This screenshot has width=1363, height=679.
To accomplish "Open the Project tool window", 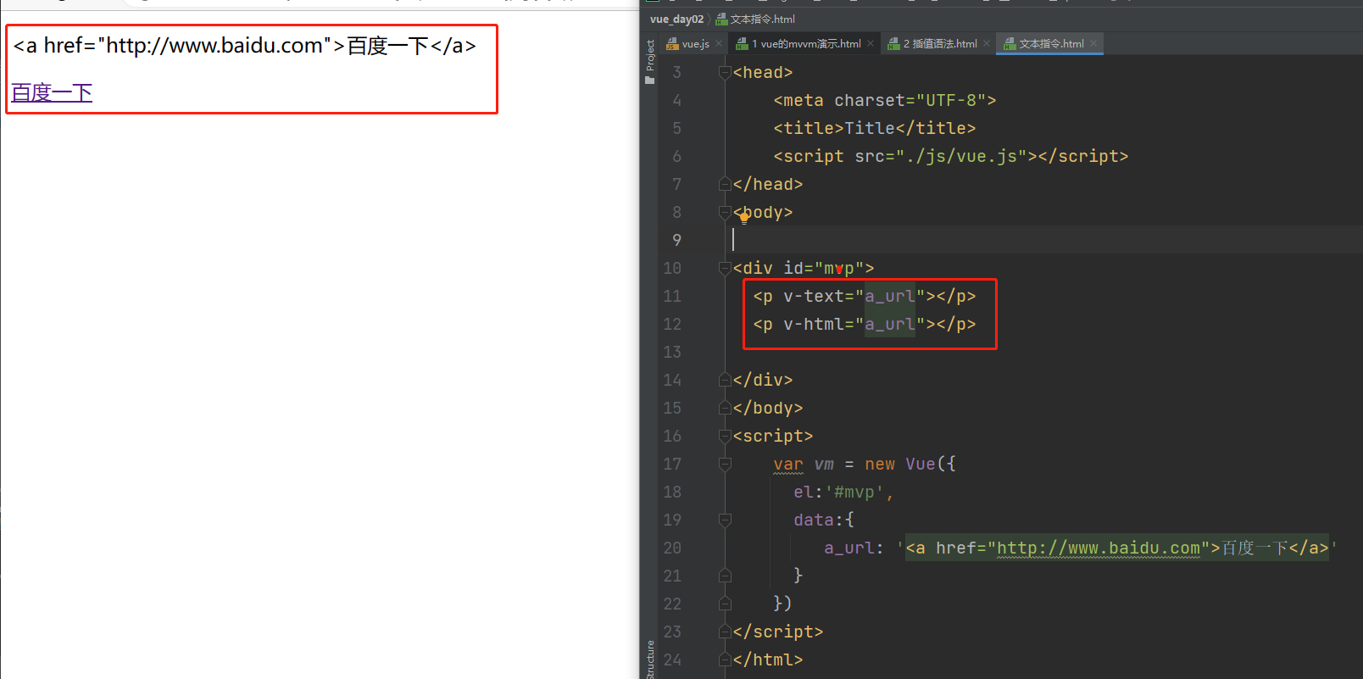I will [650, 62].
